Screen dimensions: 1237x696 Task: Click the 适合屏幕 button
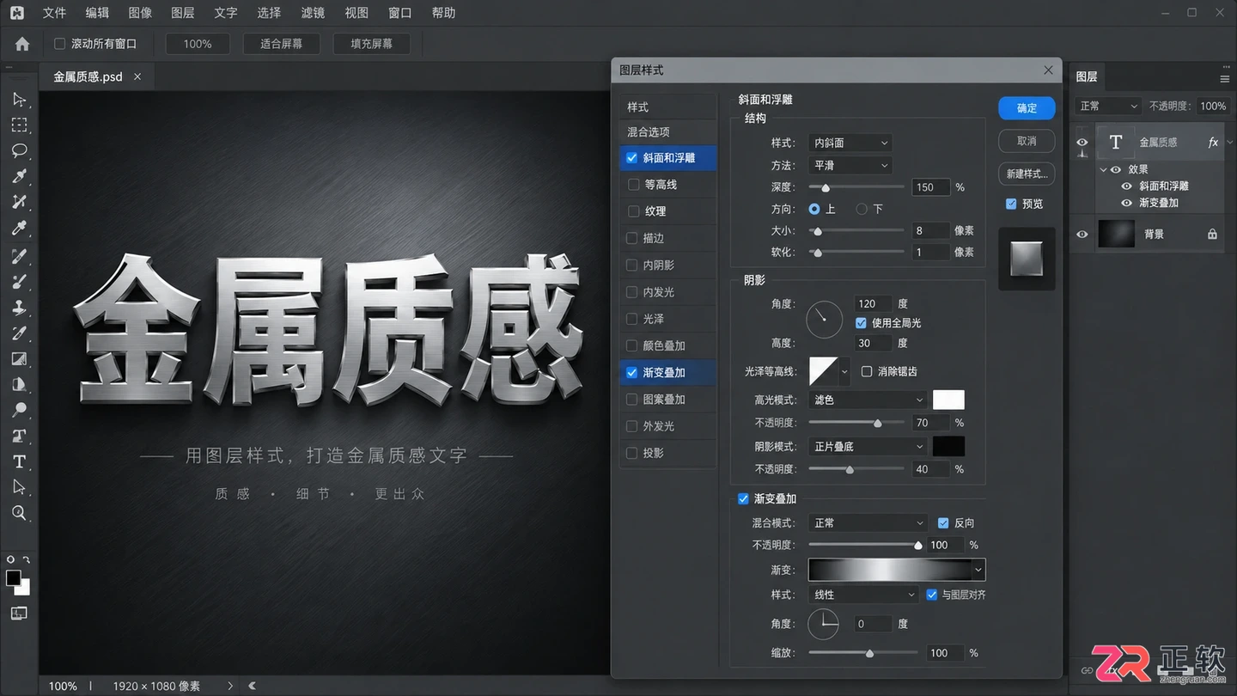click(x=281, y=44)
